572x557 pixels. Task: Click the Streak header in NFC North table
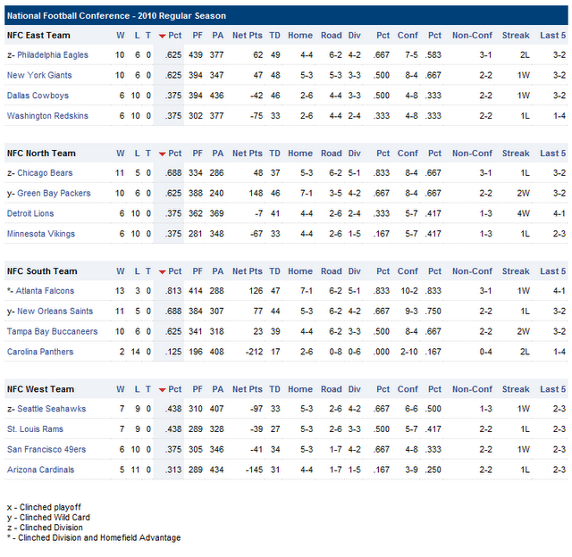pyautogui.click(x=516, y=154)
